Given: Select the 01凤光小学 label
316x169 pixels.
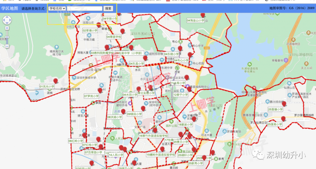Looking at the screenshot, I should (x=47, y=86).
